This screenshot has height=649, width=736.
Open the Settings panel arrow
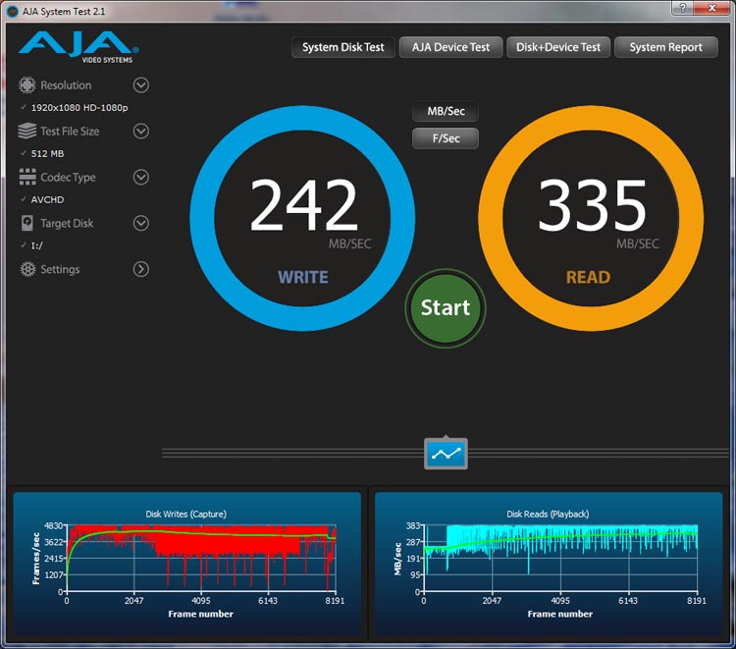point(140,269)
